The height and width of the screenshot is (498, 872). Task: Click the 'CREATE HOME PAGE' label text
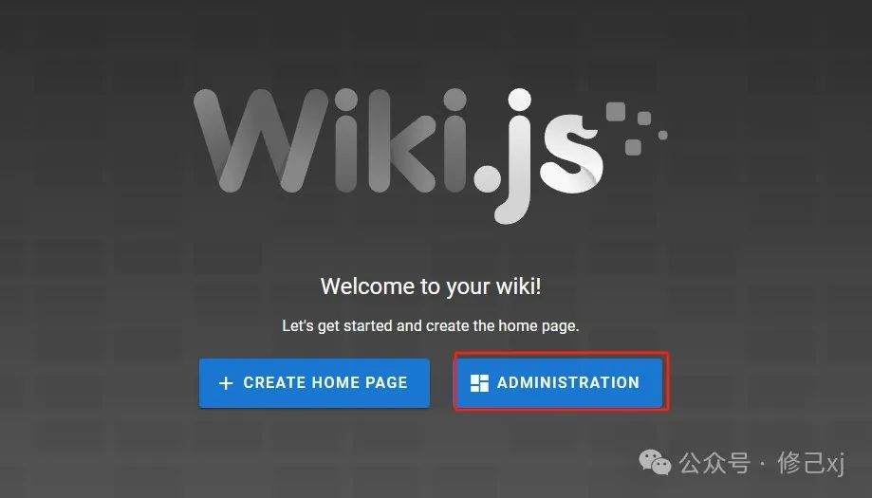click(x=325, y=383)
